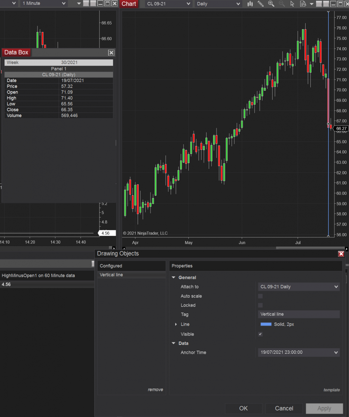This screenshot has height=417, width=349.
Task: Click the Panel 1 row in Data Box
Action: pos(59,69)
